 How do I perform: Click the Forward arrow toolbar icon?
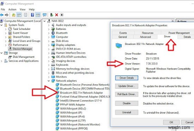click(x=7, y=15)
